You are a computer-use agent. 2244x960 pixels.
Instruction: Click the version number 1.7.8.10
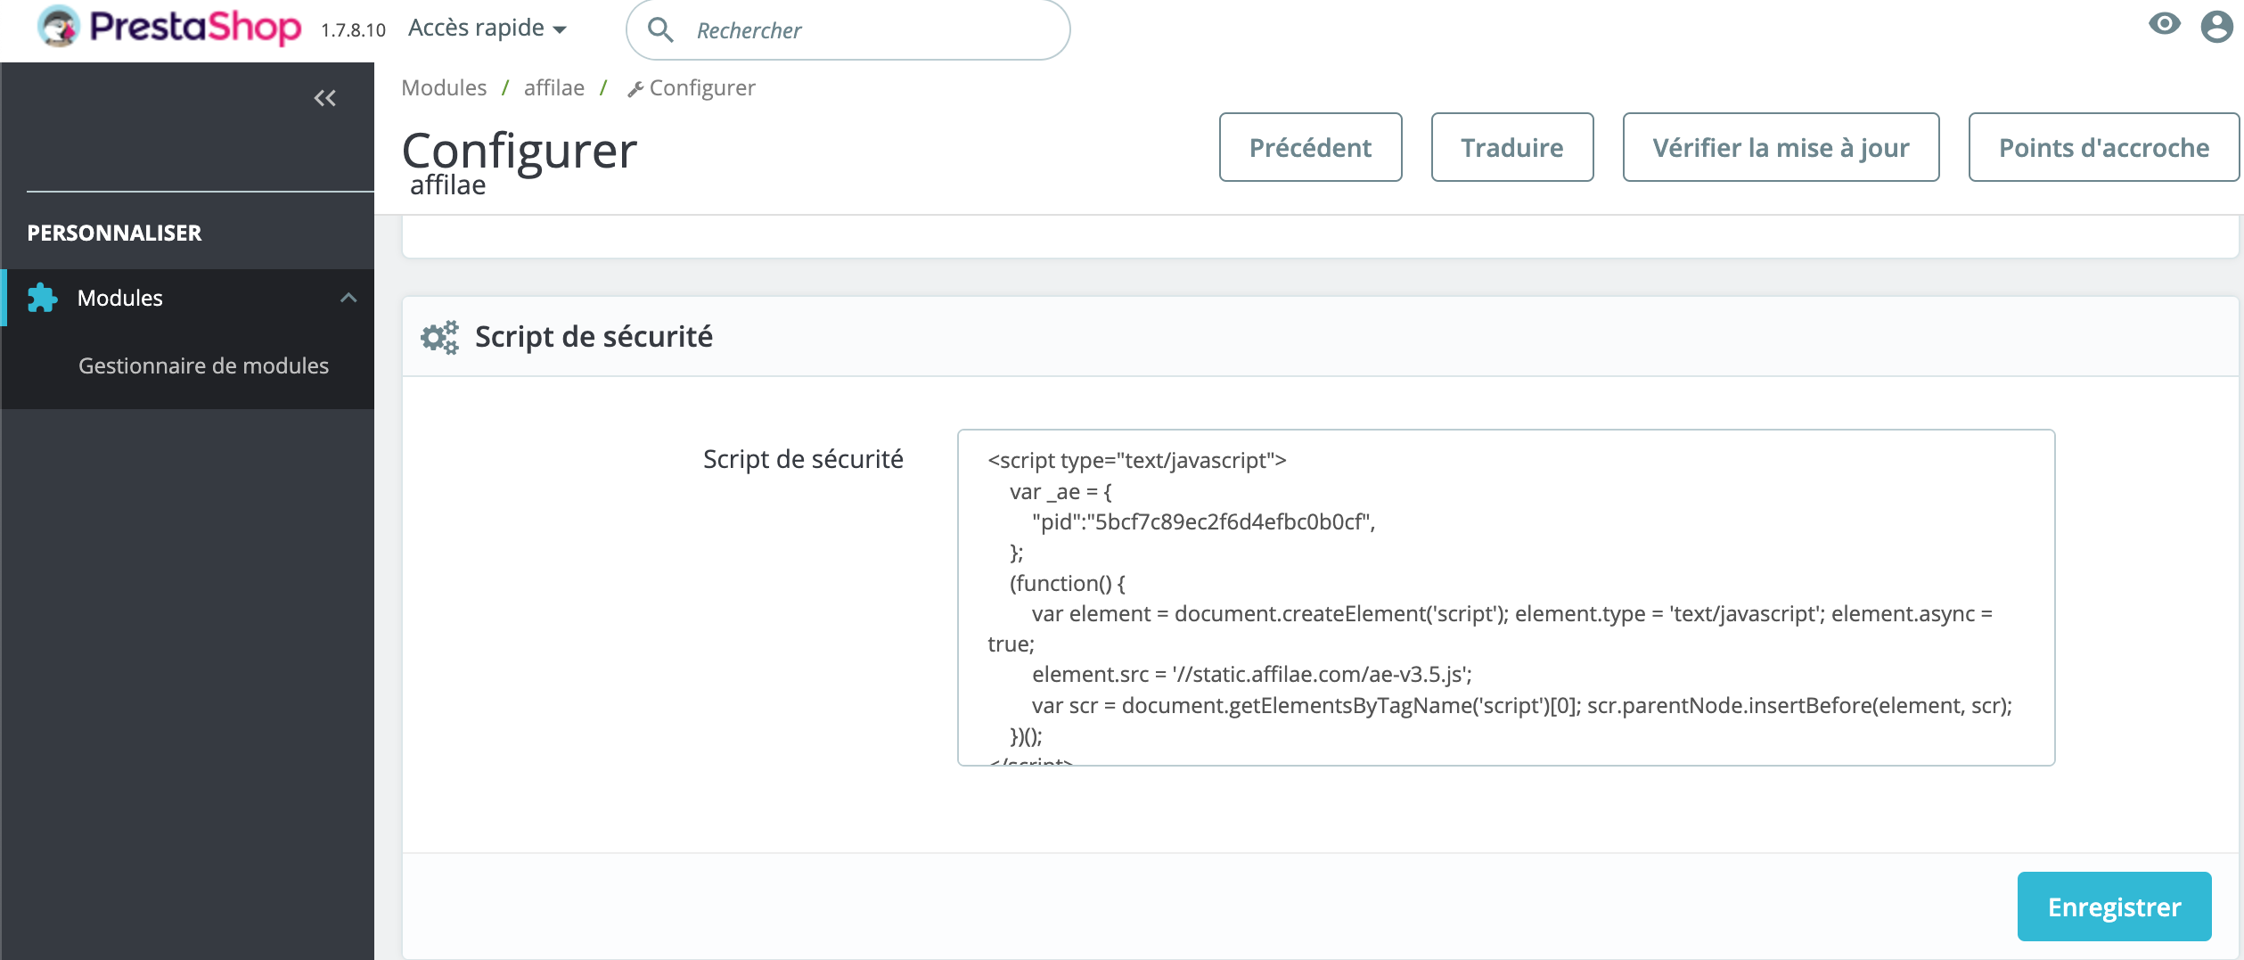coord(353,30)
